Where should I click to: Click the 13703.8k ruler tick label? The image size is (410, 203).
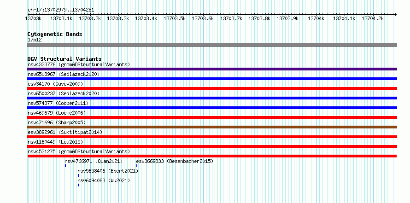click(x=259, y=18)
